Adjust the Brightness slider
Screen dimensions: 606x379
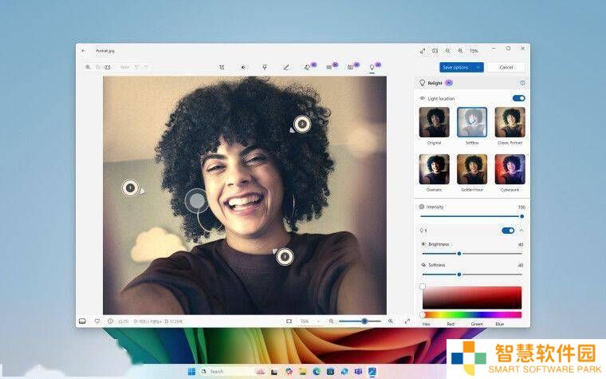[x=472, y=254]
